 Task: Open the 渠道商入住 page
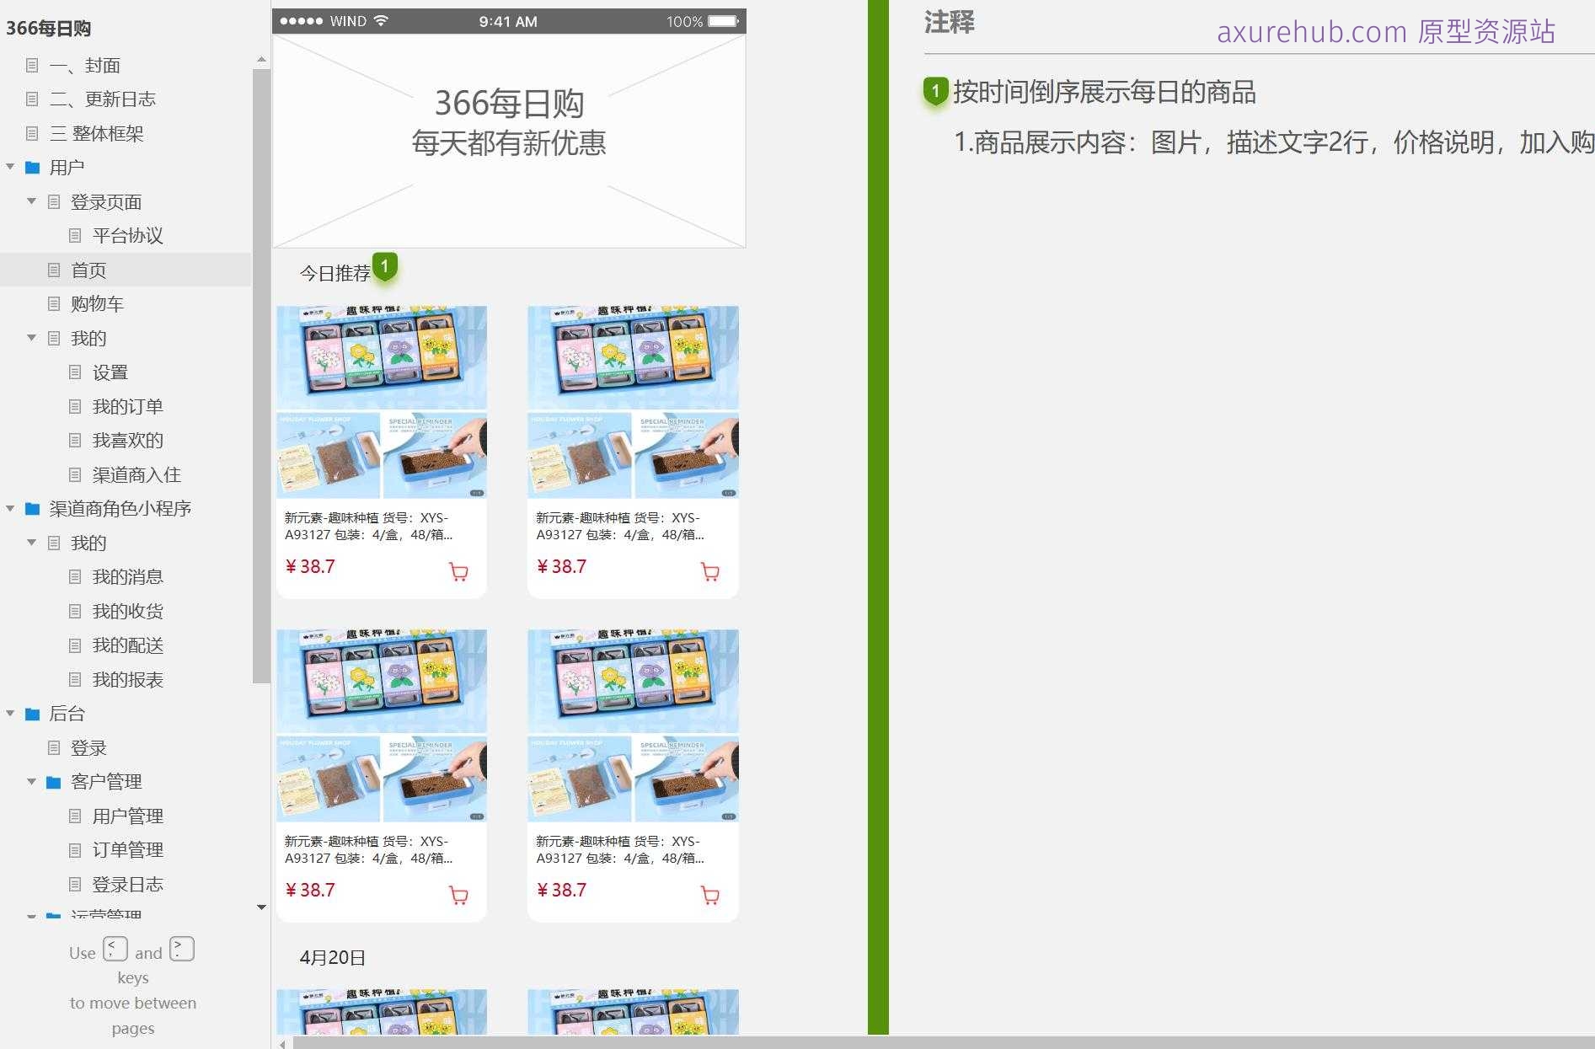pyautogui.click(x=136, y=475)
